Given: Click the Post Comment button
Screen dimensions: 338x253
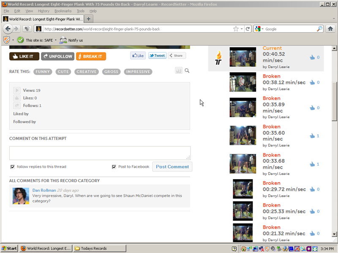Looking at the screenshot, I should tap(172, 167).
